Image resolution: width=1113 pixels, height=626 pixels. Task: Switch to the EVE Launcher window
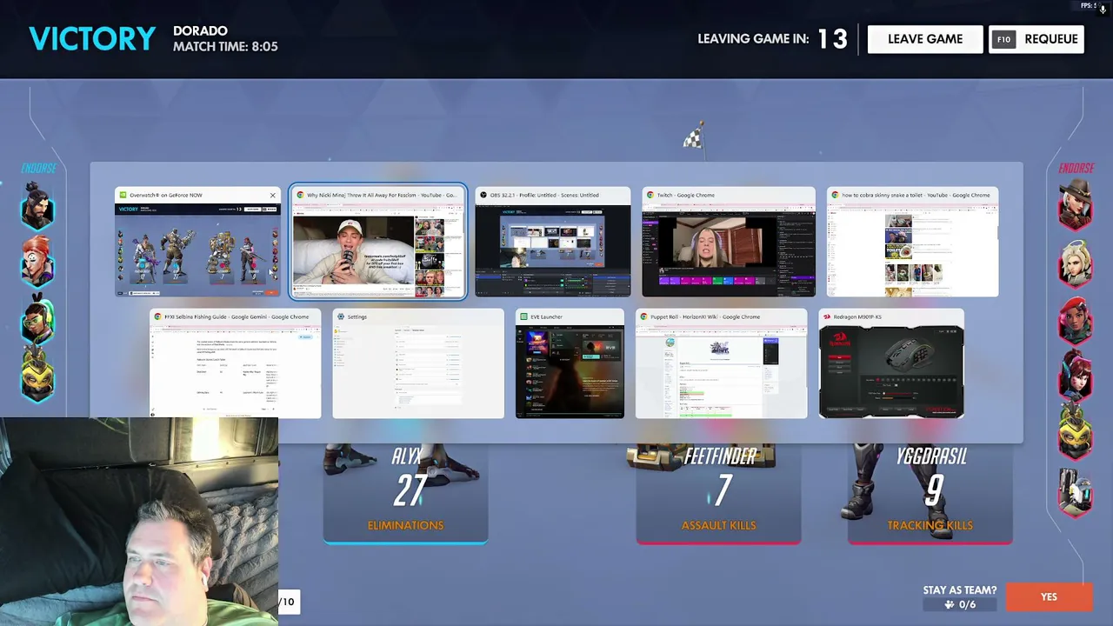pos(570,363)
